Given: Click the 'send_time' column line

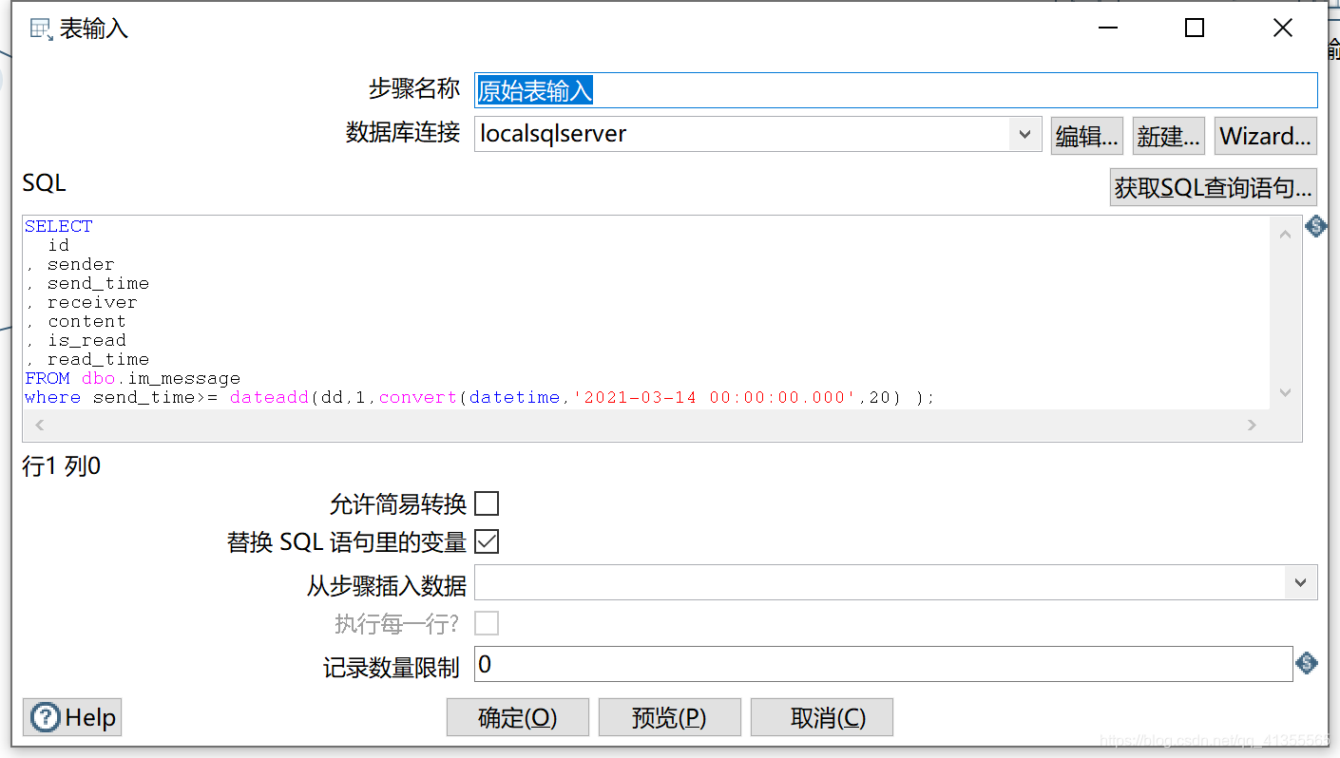Looking at the screenshot, I should tap(86, 283).
